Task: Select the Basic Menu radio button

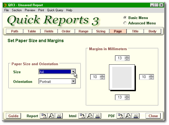Action: coord(125,18)
